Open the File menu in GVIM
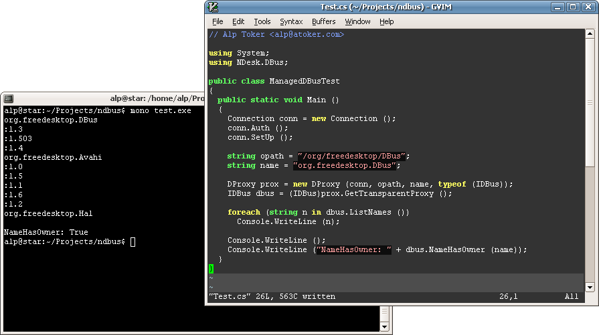599x335 pixels. click(x=218, y=21)
